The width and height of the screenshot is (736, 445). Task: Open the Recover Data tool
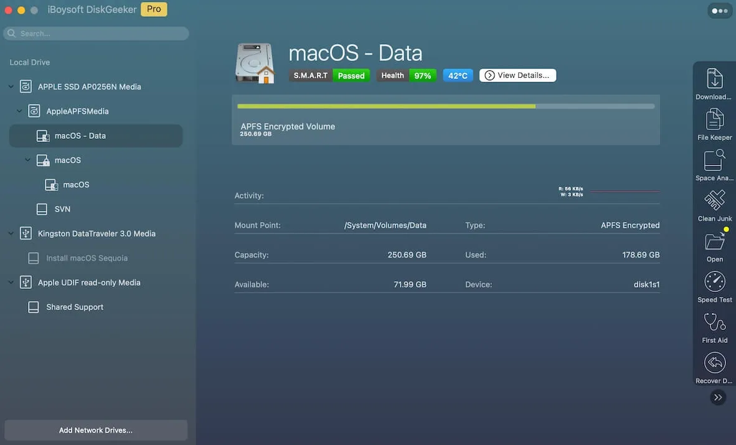tap(714, 368)
